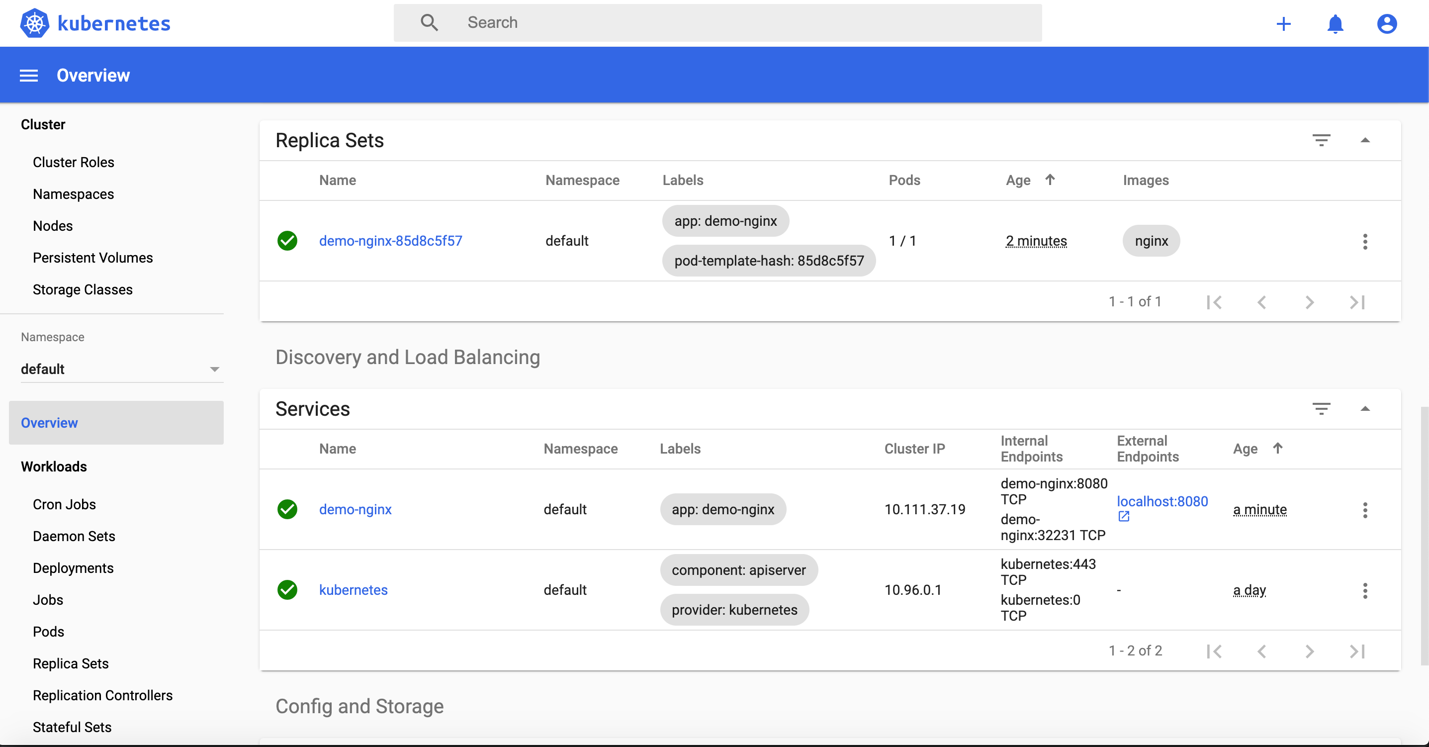Screen dimensions: 1429x747
Task: Open the demo-nginx-85d8c5f57 replica set link
Action: [390, 241]
